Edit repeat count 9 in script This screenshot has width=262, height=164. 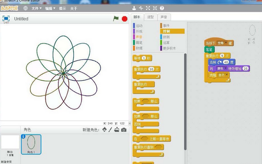click(x=222, y=56)
